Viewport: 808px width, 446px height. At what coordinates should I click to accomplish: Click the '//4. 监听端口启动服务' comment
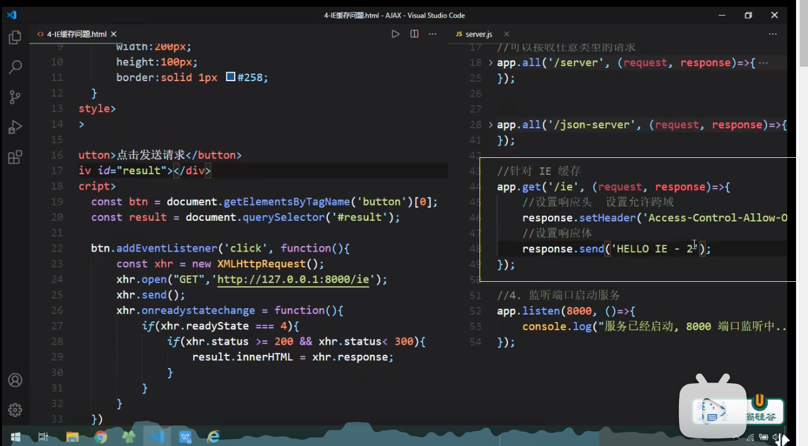click(x=559, y=295)
